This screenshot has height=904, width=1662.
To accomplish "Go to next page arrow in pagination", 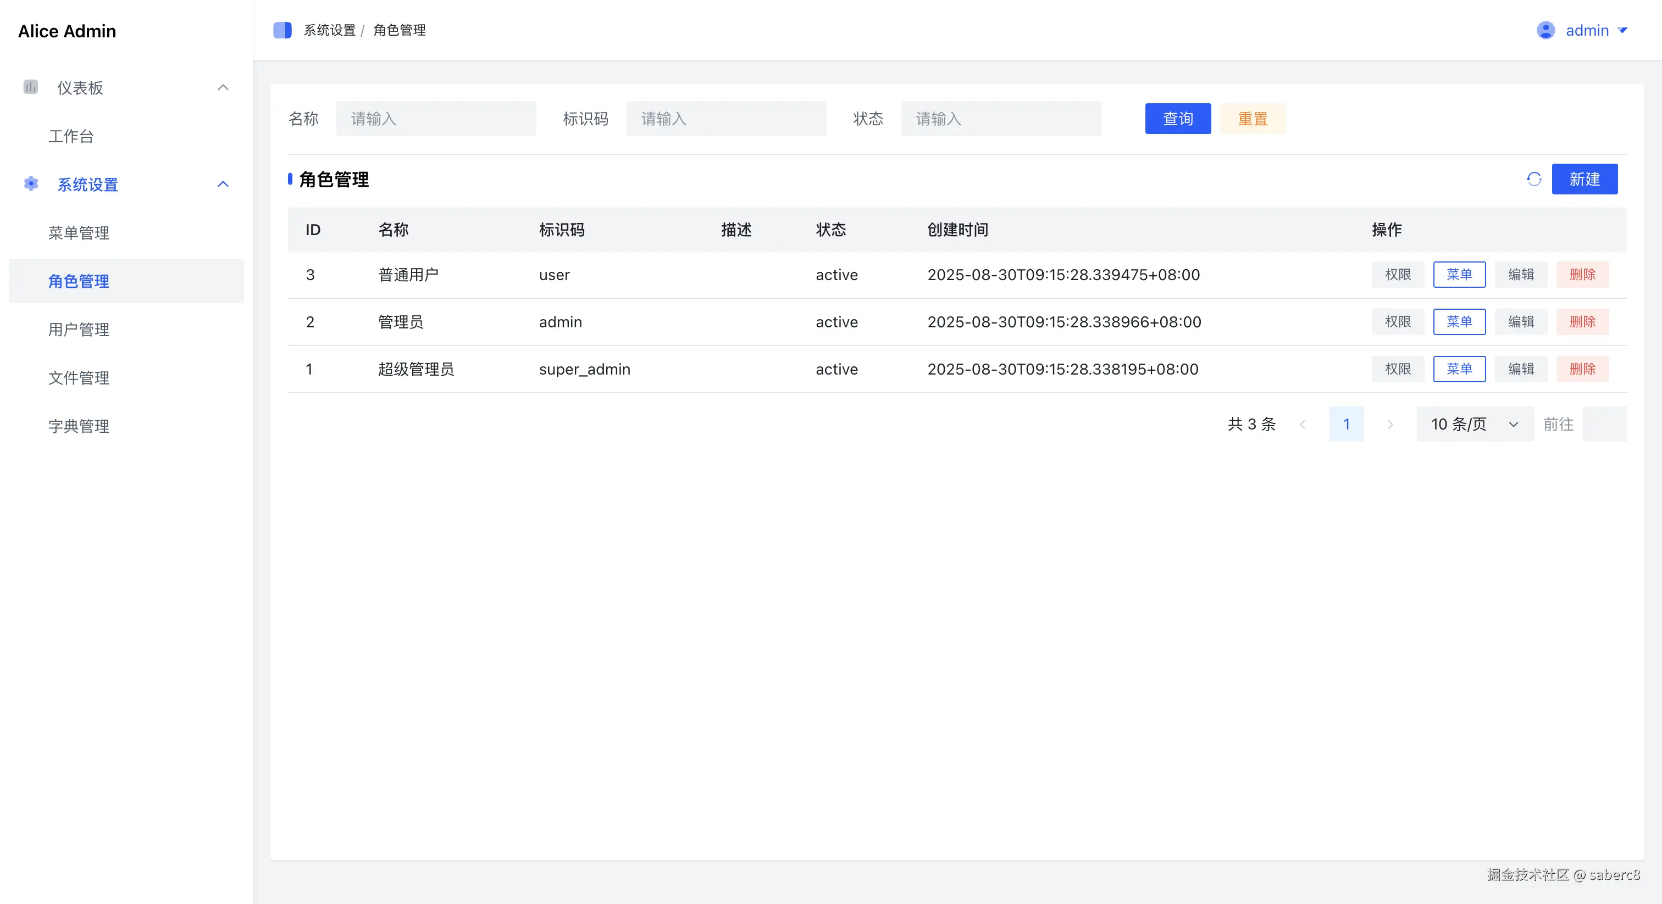I will (x=1390, y=425).
